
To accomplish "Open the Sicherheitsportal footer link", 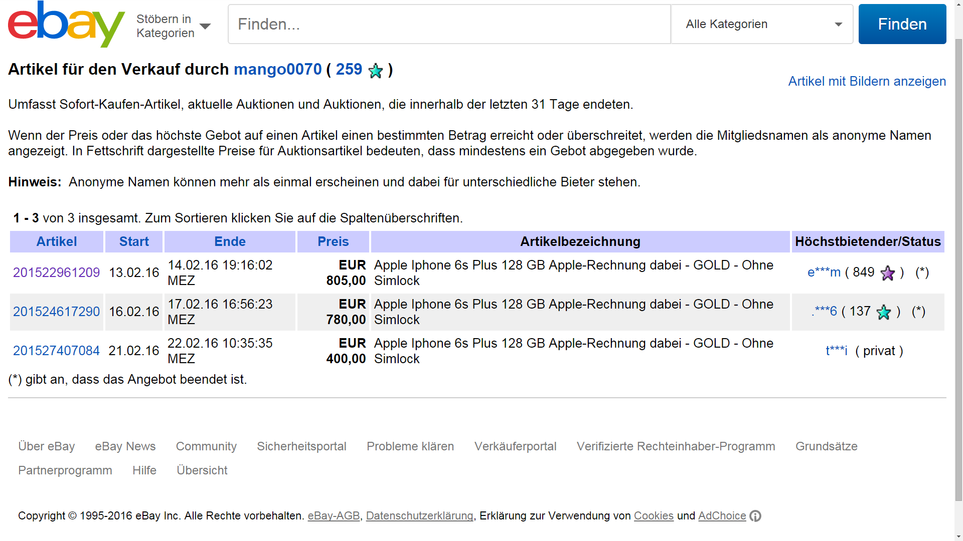I will pyautogui.click(x=301, y=446).
